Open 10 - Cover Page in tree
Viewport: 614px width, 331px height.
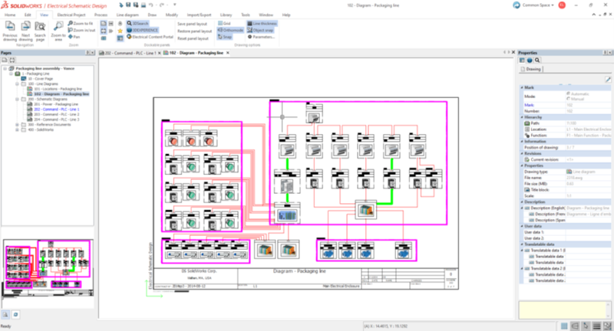coord(40,79)
